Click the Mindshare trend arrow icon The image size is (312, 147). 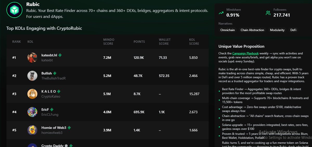pos(221,13)
